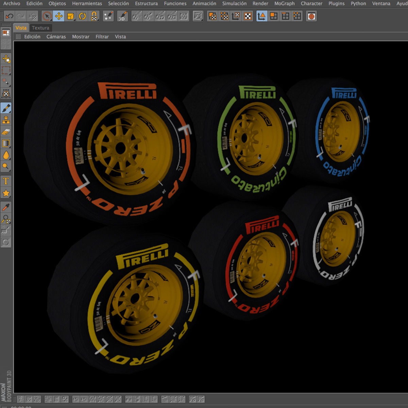Open the viewport Vista submenu
This screenshot has width=408, height=408.
tap(120, 37)
